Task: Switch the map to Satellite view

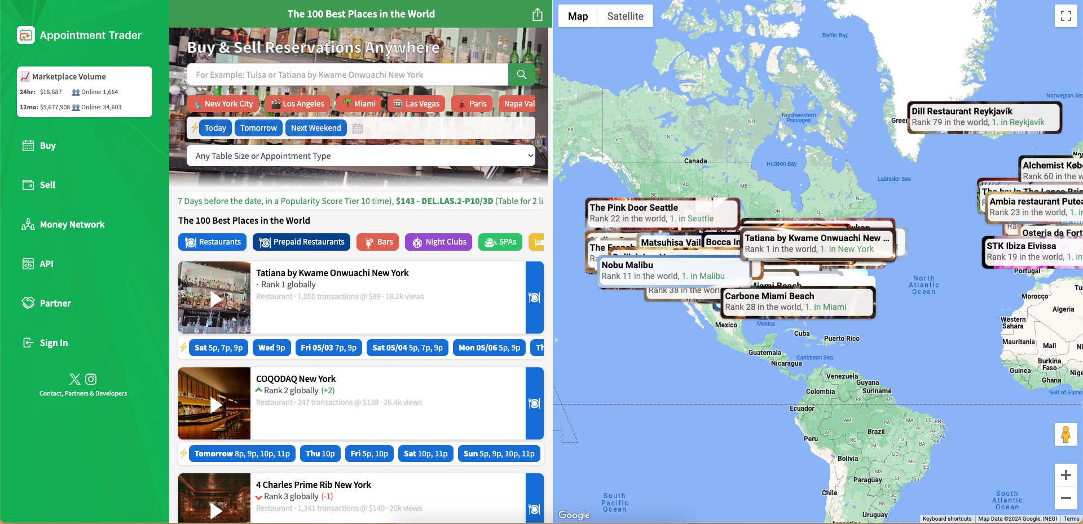Action: [x=625, y=16]
